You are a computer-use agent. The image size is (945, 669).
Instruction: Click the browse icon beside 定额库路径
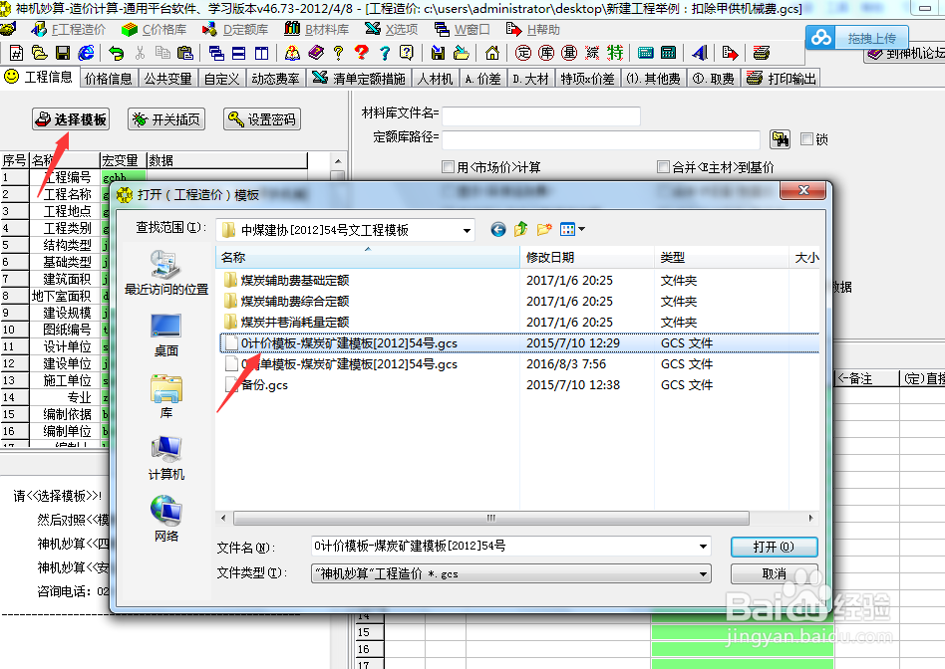(781, 139)
